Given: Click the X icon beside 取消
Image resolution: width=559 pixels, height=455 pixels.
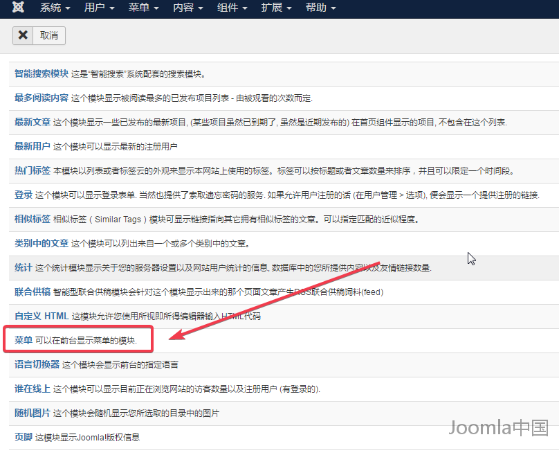Looking at the screenshot, I should tap(23, 35).
